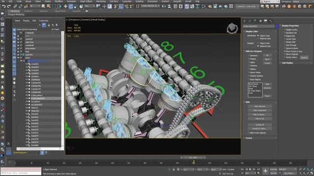Screen dimensions: 314x176
Task: Switch to the Modify command panel tab
Action: [x=250, y=21]
